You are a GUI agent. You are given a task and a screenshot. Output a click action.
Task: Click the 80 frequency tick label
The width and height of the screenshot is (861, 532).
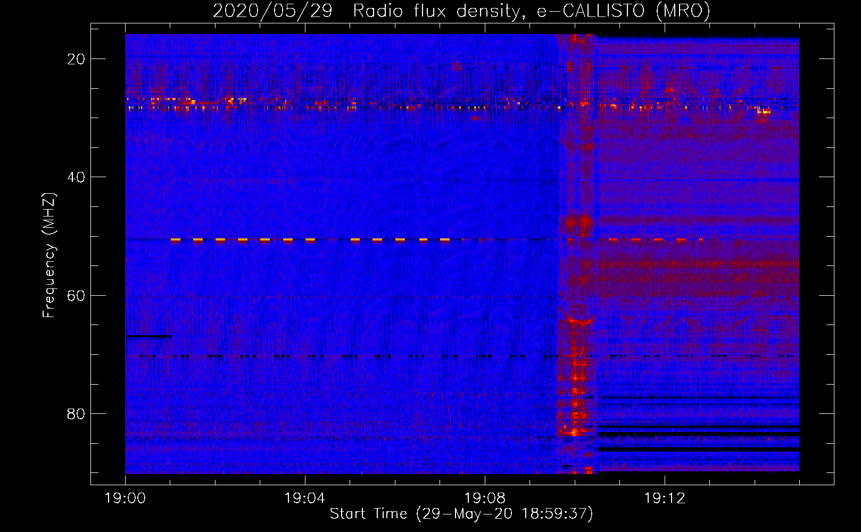coord(76,414)
